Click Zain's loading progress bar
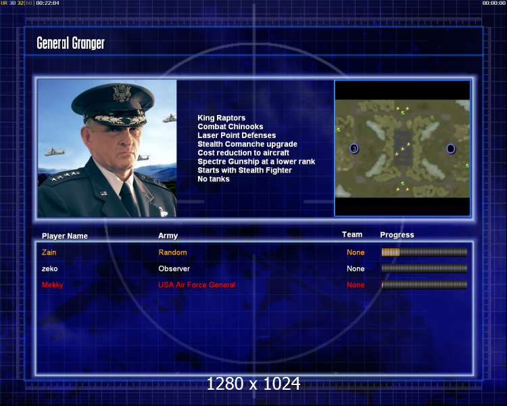507x406 pixels. 425,252
